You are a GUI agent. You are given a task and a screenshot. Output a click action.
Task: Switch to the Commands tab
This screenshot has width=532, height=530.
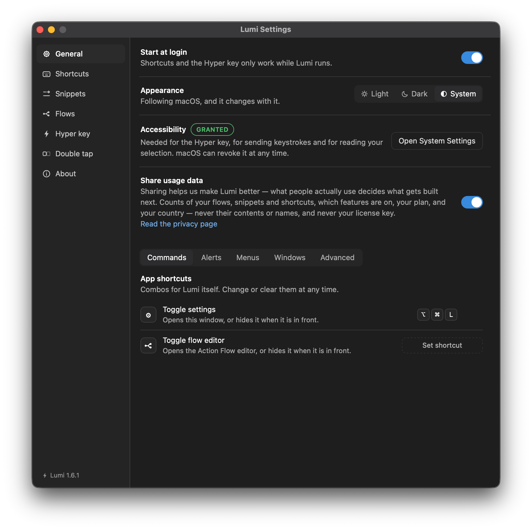click(x=167, y=258)
